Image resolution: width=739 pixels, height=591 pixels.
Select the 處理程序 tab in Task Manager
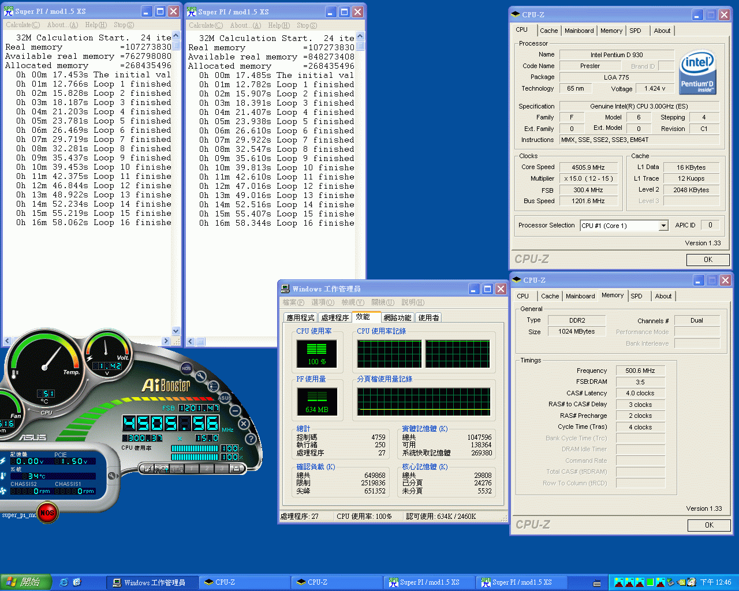click(335, 317)
